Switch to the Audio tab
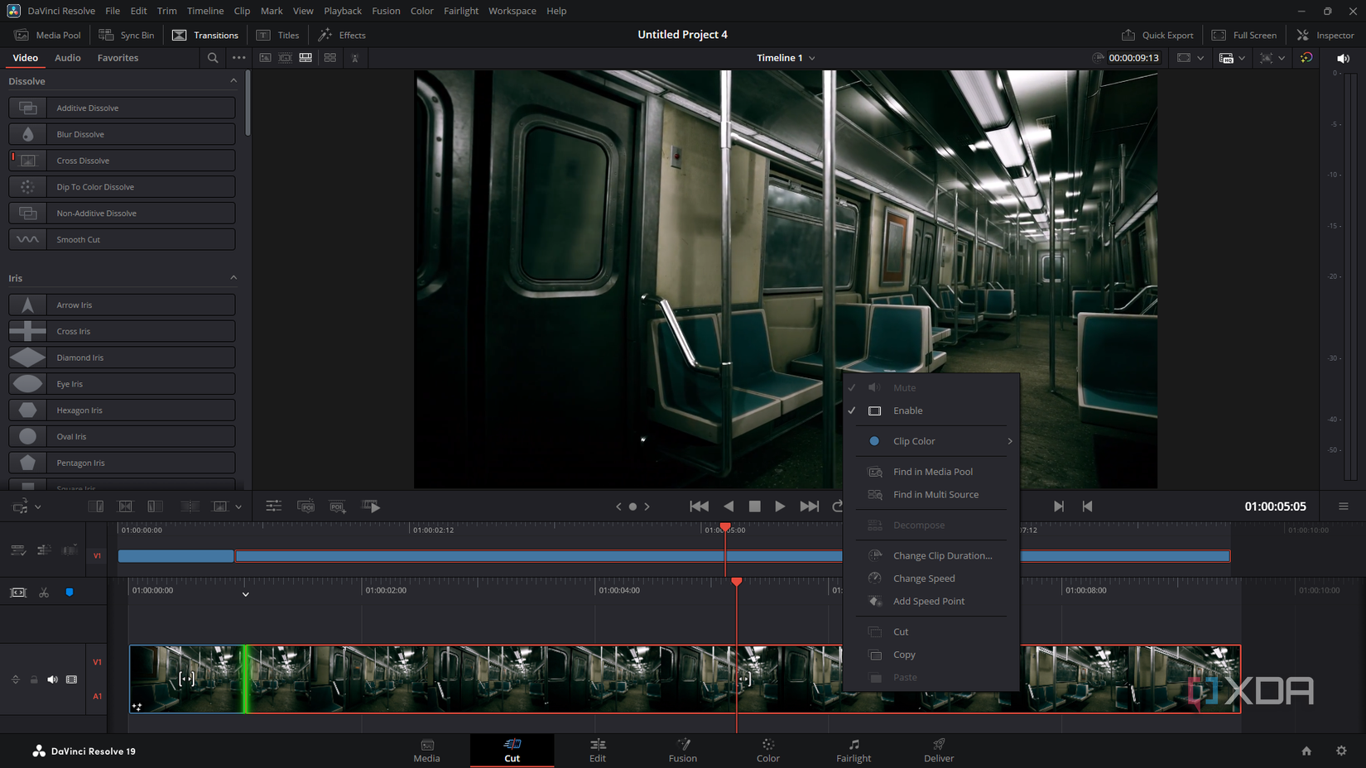 click(x=67, y=58)
